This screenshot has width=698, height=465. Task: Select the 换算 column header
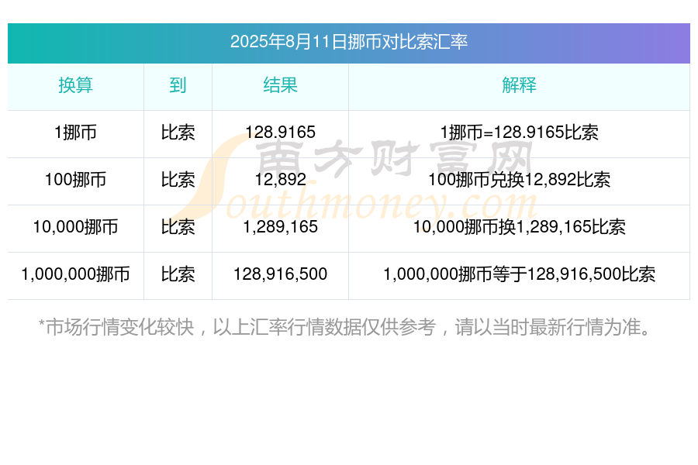(75, 85)
